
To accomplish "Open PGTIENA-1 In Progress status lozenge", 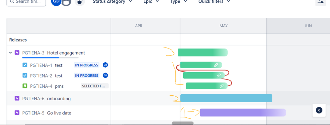I will click(87, 65).
